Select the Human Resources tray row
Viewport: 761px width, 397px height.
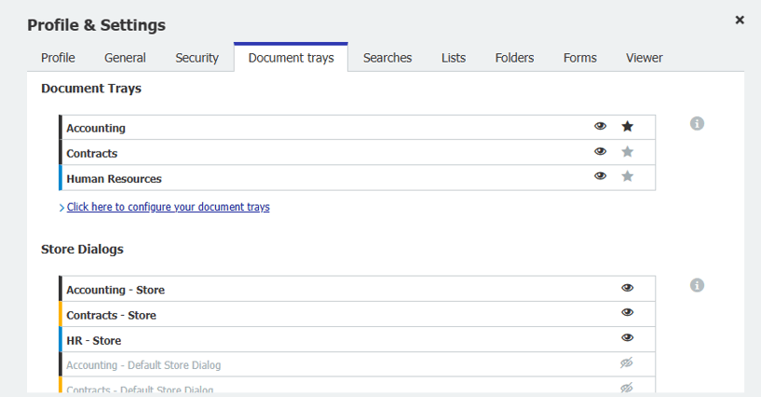pyautogui.click(x=279, y=178)
